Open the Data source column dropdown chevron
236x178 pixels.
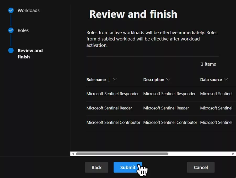coord(226,80)
